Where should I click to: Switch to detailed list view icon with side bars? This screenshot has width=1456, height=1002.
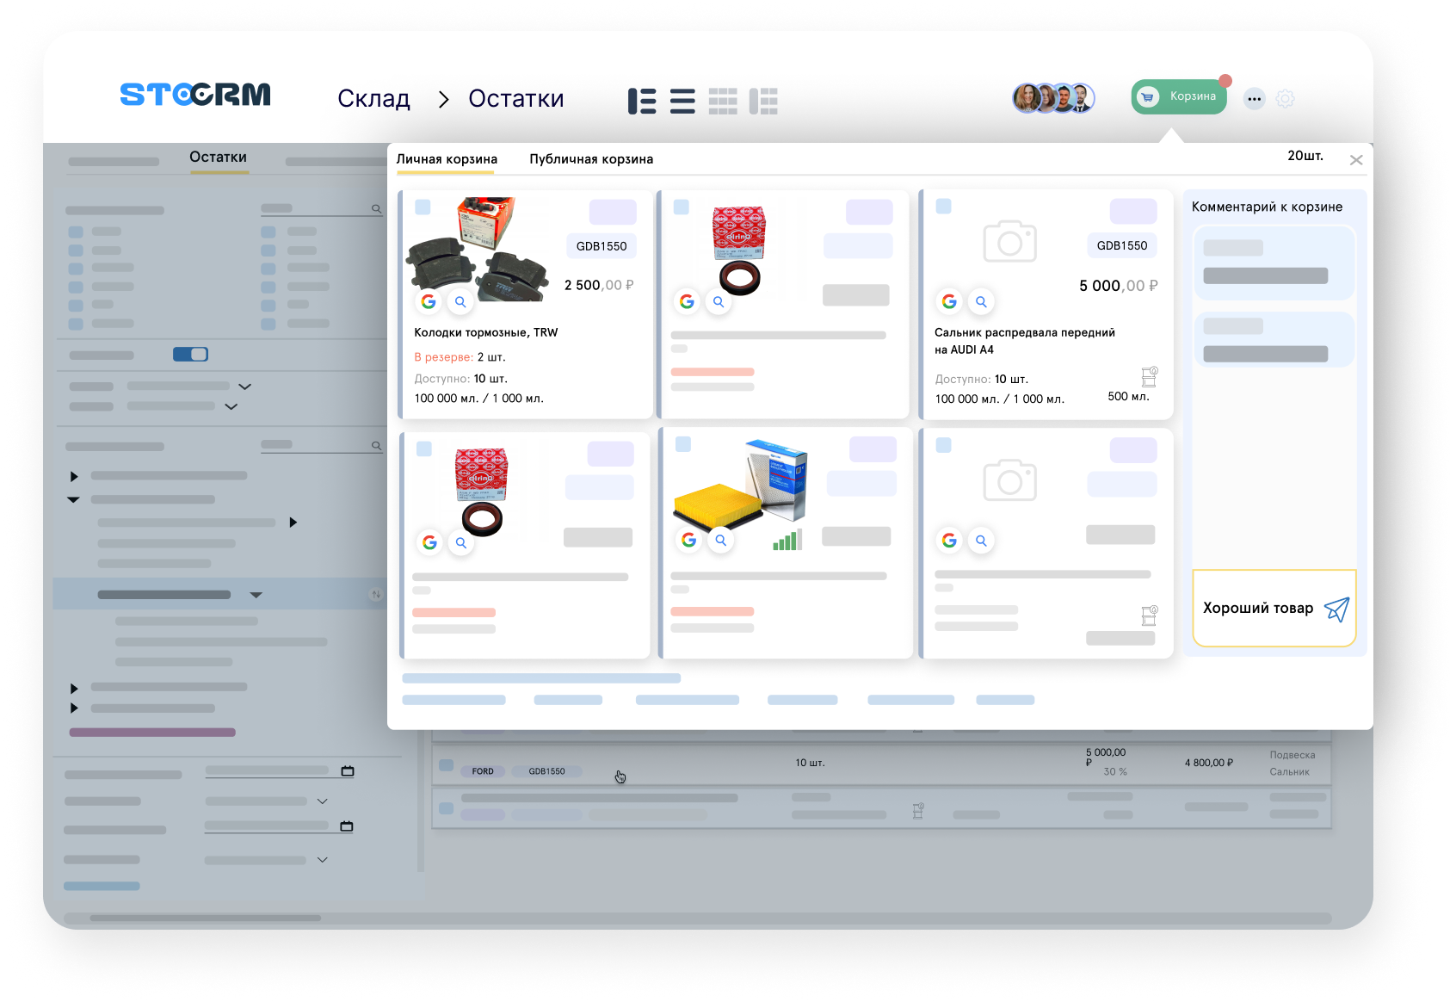pos(642,101)
